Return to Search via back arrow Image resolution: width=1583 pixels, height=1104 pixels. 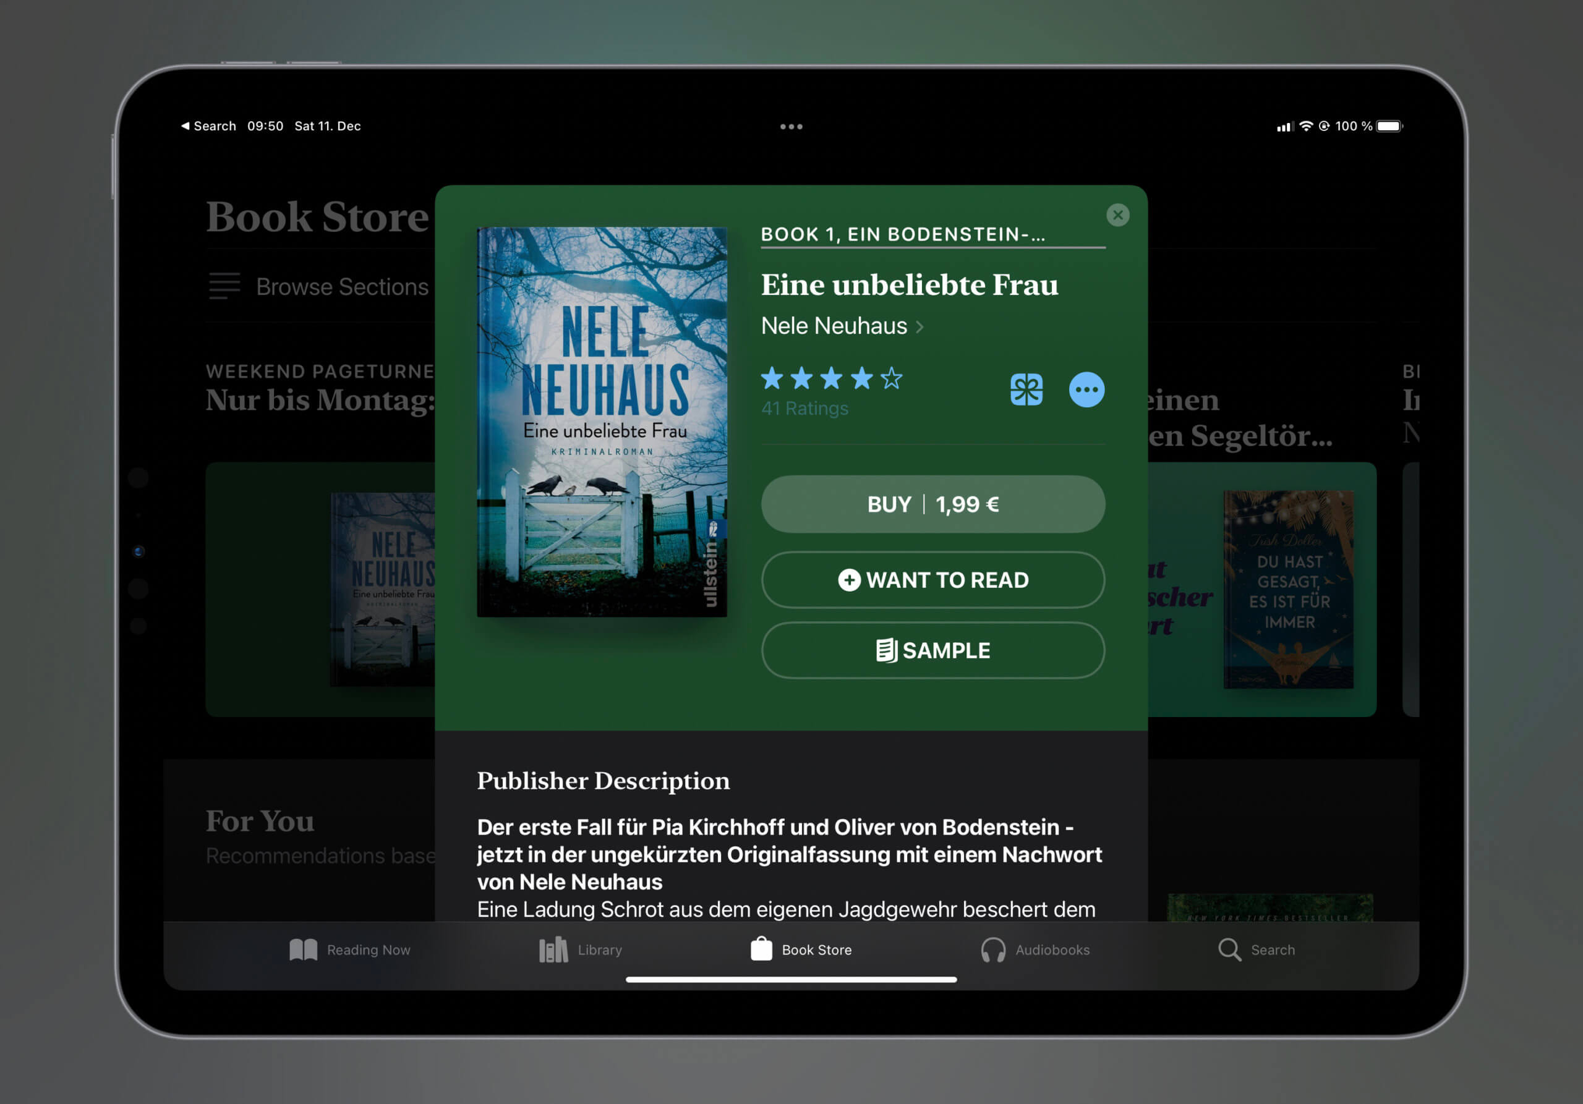[208, 126]
